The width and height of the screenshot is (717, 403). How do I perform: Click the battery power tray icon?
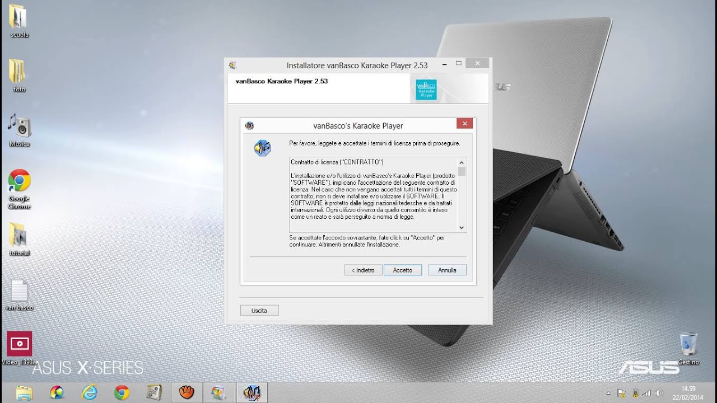[635, 393]
